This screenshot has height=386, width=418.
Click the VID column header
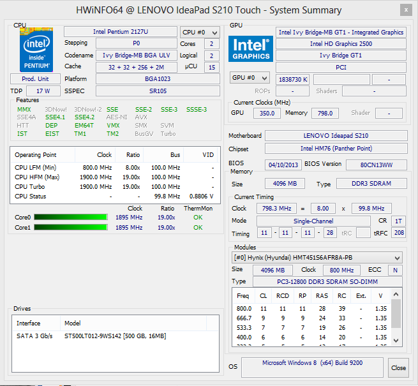pos(201,155)
